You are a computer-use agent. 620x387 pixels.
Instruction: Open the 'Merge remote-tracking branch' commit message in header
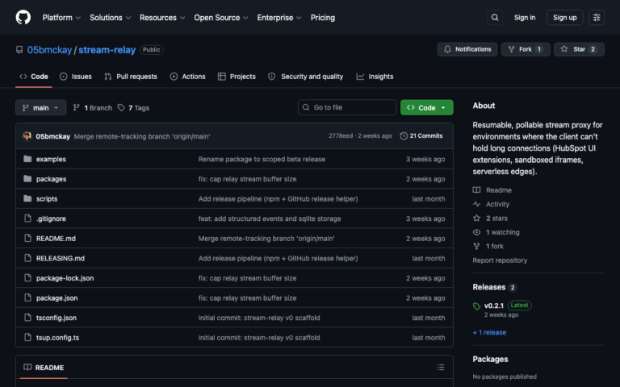pyautogui.click(x=142, y=136)
